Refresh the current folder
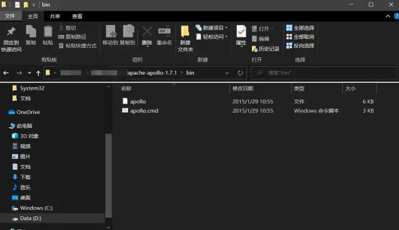Screen dimensions: 399x230 click(x=240, y=73)
